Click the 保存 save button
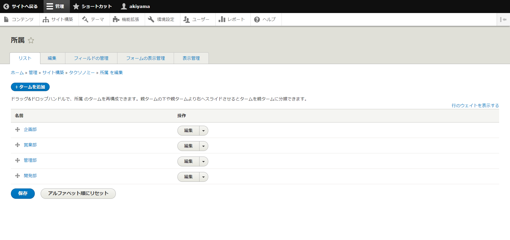 pos(23,193)
